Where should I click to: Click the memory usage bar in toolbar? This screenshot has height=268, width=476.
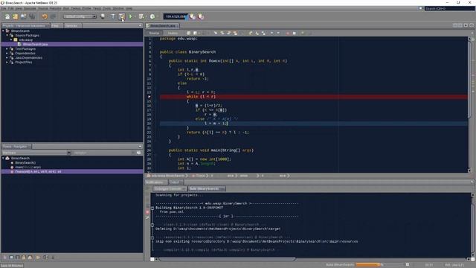click(x=176, y=16)
